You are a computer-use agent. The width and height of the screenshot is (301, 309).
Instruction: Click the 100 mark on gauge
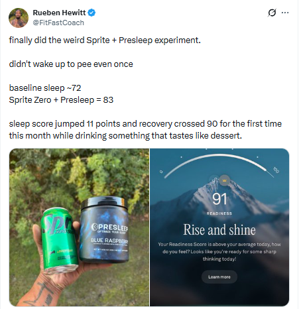click(276, 170)
